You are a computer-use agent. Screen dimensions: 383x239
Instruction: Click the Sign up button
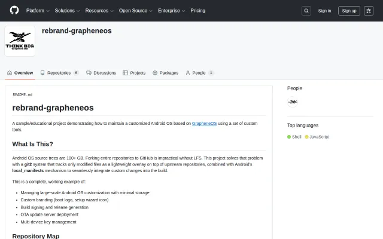[349, 11]
